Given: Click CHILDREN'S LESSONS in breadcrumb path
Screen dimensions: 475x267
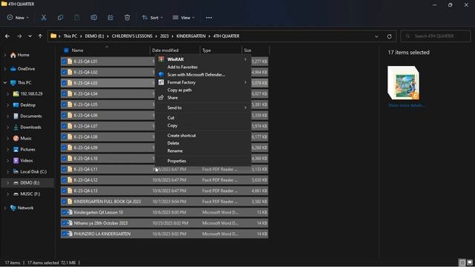Looking at the screenshot, I should tap(132, 36).
